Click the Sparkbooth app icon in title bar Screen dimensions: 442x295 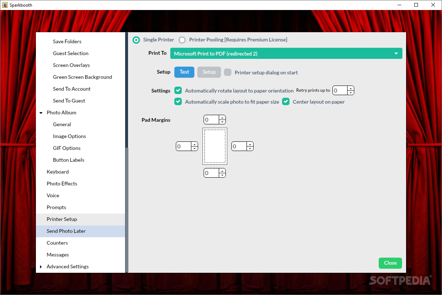(5, 5)
